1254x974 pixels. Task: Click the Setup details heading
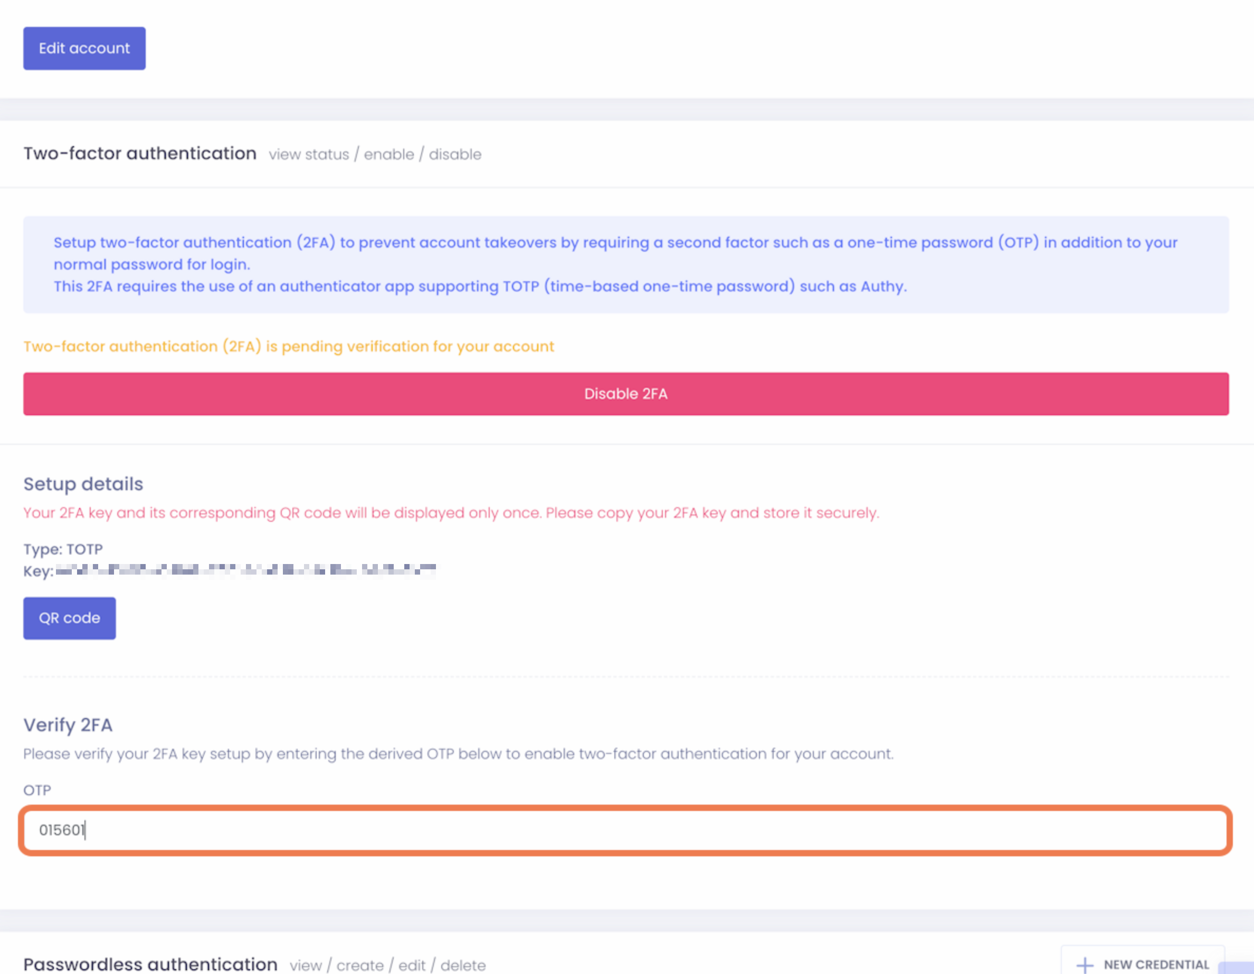pos(83,484)
